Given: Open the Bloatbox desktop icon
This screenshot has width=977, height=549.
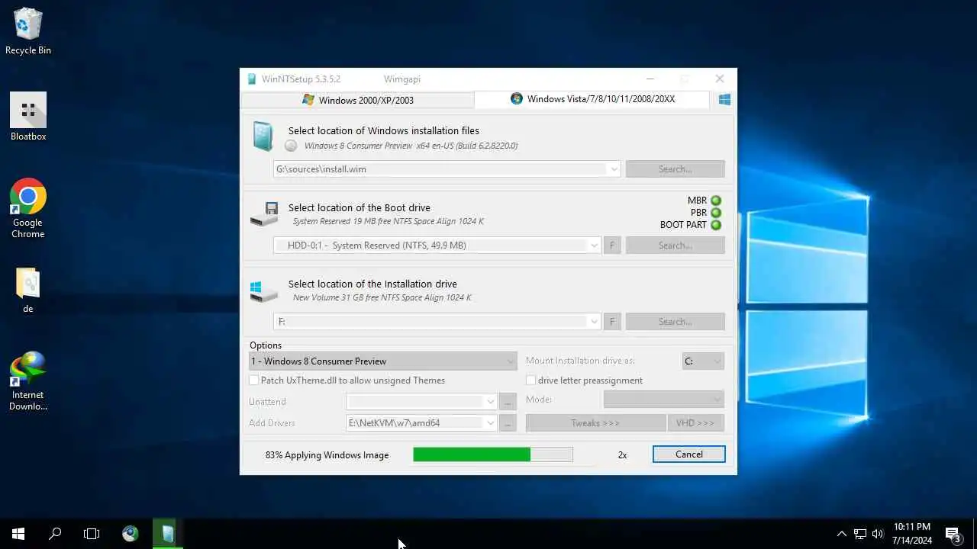Looking at the screenshot, I should (x=28, y=117).
